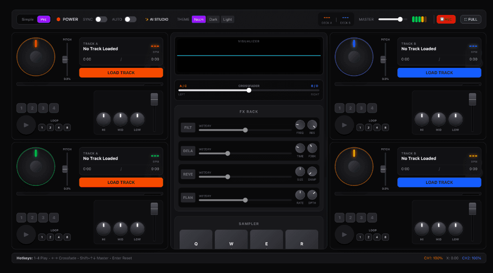
Task: Load a track on the upper Track B deck
Action: [x=439, y=73]
